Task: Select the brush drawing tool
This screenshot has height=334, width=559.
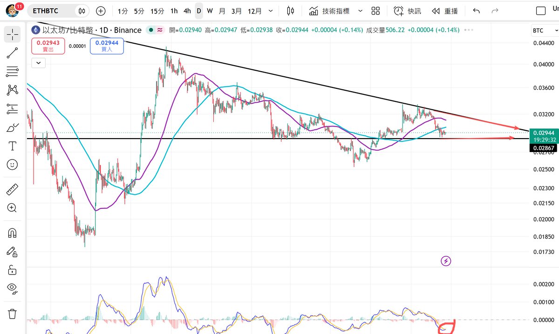Action: [x=13, y=127]
